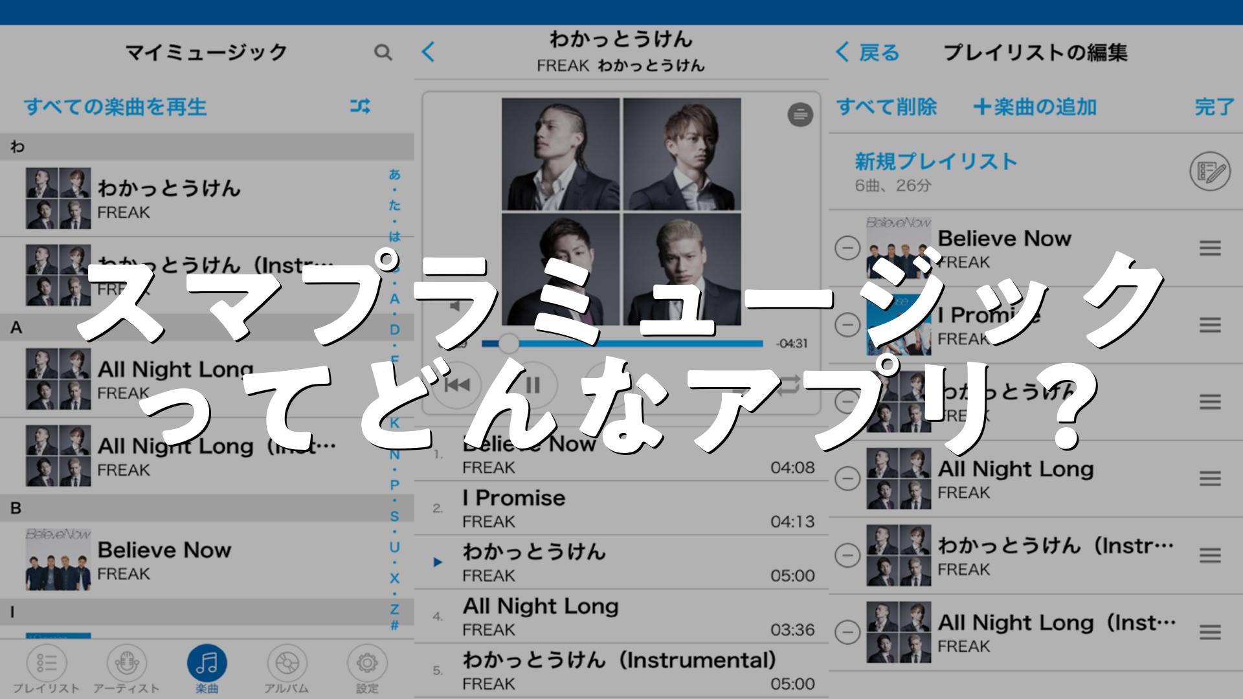This screenshot has height=699, width=1243.
Task: Grab reorder handle for I Promise
Action: (x=1210, y=324)
